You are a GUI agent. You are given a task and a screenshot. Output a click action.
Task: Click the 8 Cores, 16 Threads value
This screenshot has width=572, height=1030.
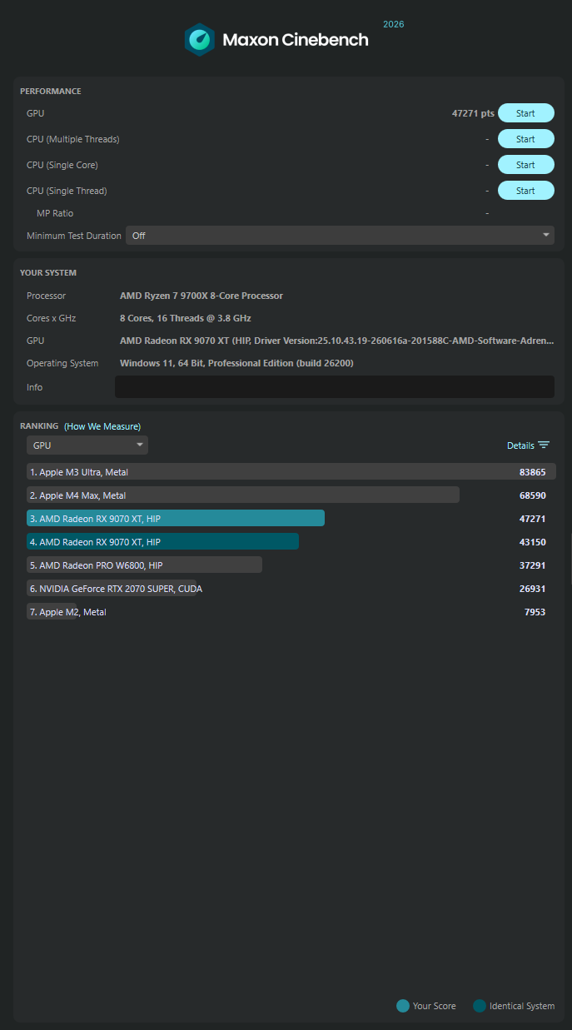(x=186, y=318)
